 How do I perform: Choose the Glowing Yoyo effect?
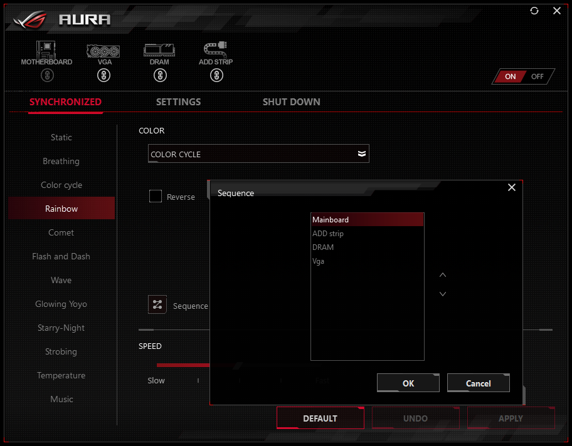(61, 304)
